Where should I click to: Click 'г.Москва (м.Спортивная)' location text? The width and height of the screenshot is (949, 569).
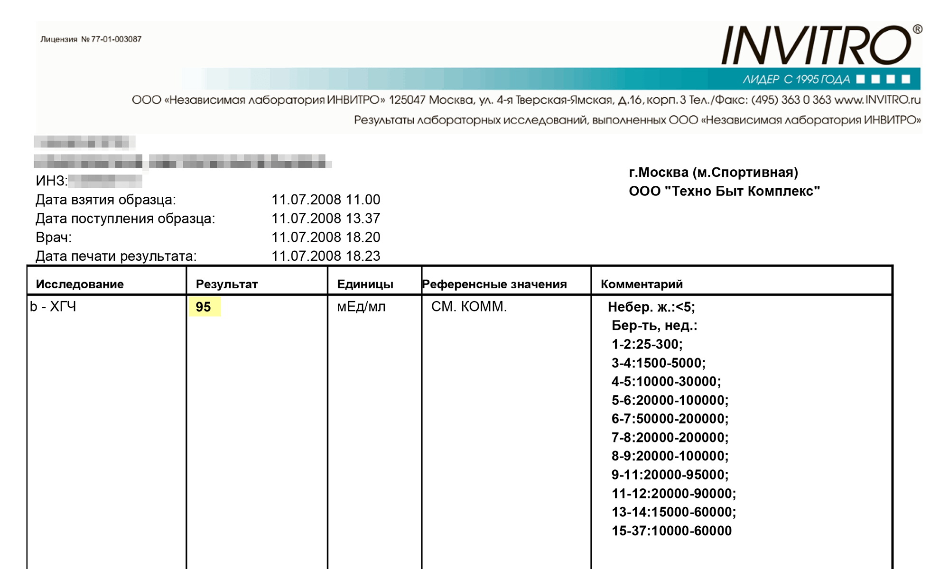(714, 173)
